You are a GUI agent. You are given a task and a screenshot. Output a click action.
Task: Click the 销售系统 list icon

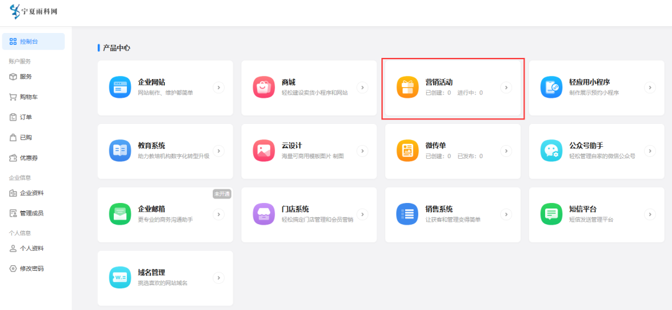coord(408,214)
